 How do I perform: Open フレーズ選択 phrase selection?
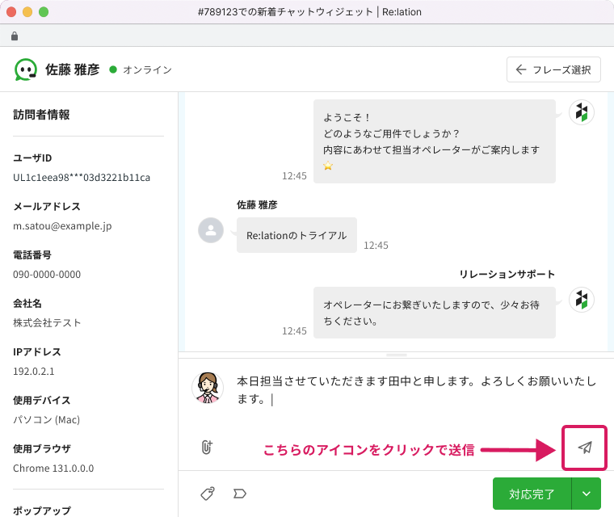[553, 69]
